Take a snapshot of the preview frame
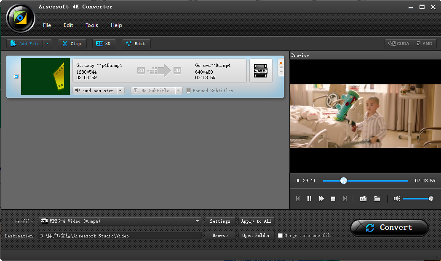This screenshot has width=441, height=261. 363,198
